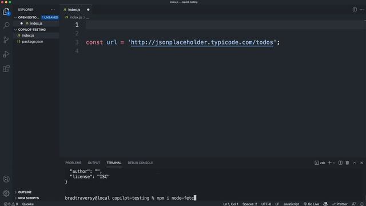
Task: Click the unsaved dot on index.js tab
Action: 88,10
